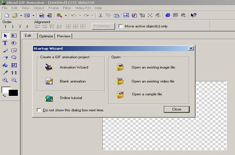235x155 pixels.
Task: Pick the Eyedropper tool
Action: [5, 73]
